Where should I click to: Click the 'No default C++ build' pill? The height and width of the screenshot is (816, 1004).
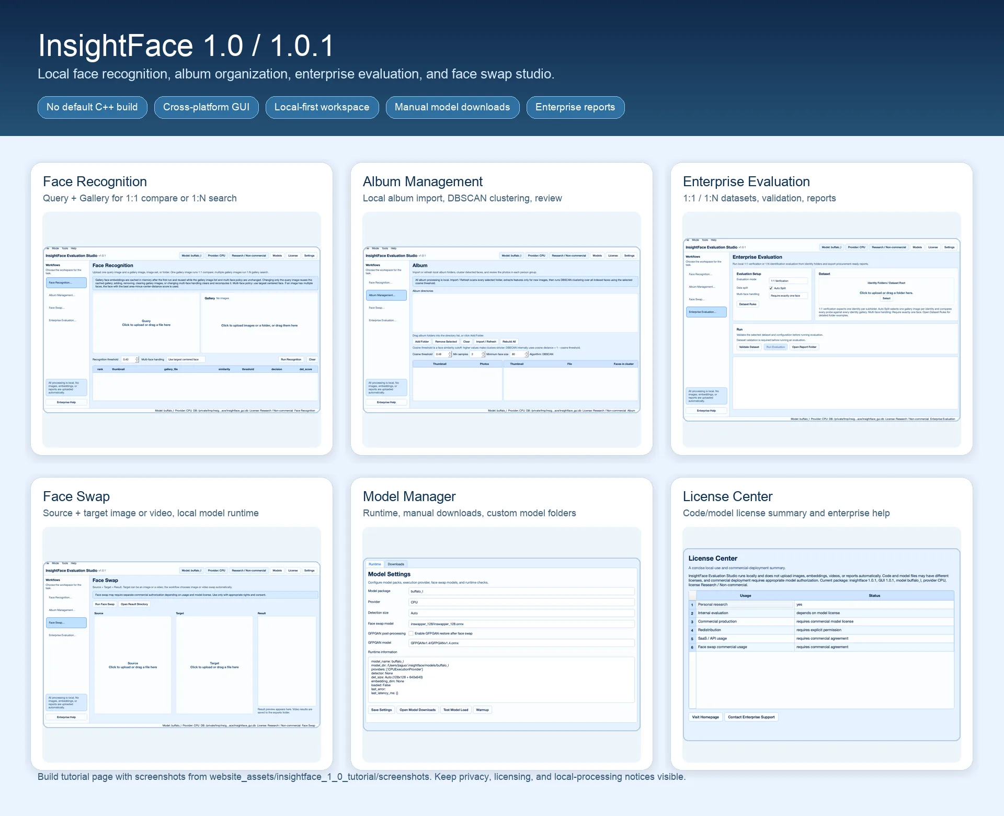pos(92,107)
